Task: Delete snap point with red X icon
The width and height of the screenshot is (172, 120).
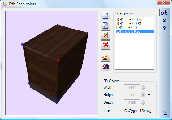Action: [x=105, y=45]
